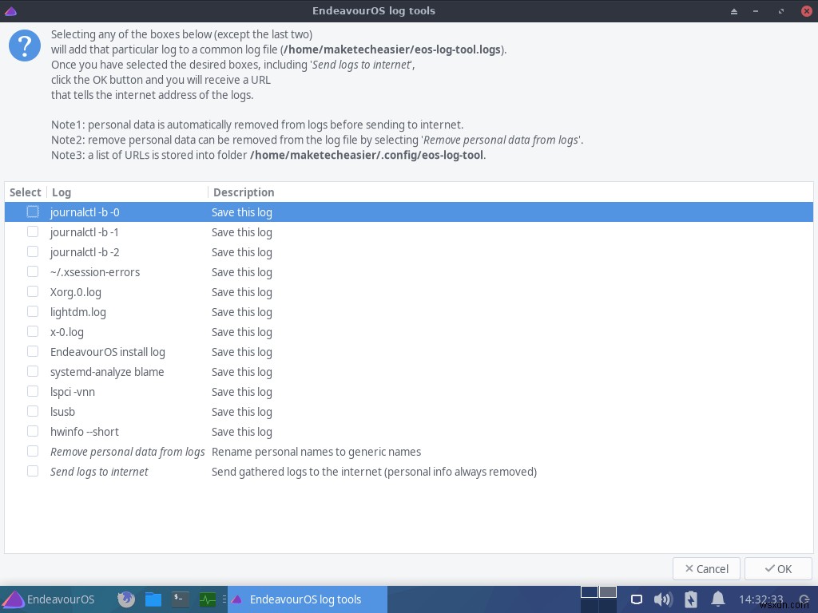Screen dimensions: 818x613
Task: Open the display tray icon
Action: coord(637,599)
